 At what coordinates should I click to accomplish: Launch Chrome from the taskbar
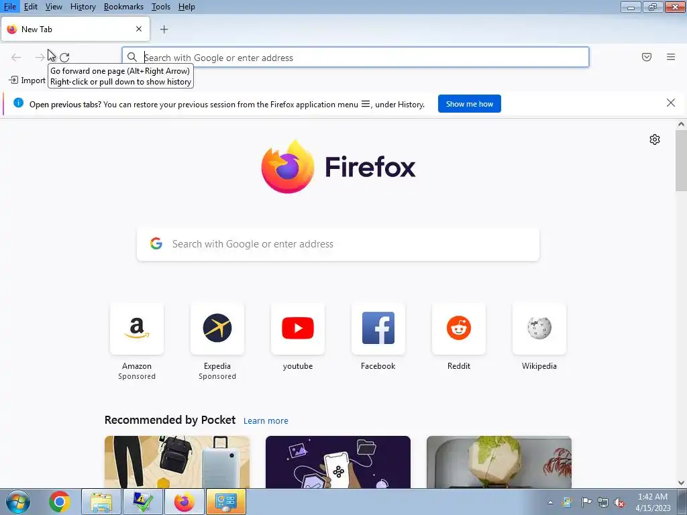(60, 502)
